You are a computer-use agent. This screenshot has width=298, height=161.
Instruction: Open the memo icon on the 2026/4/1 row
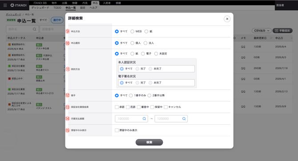tap(243, 79)
